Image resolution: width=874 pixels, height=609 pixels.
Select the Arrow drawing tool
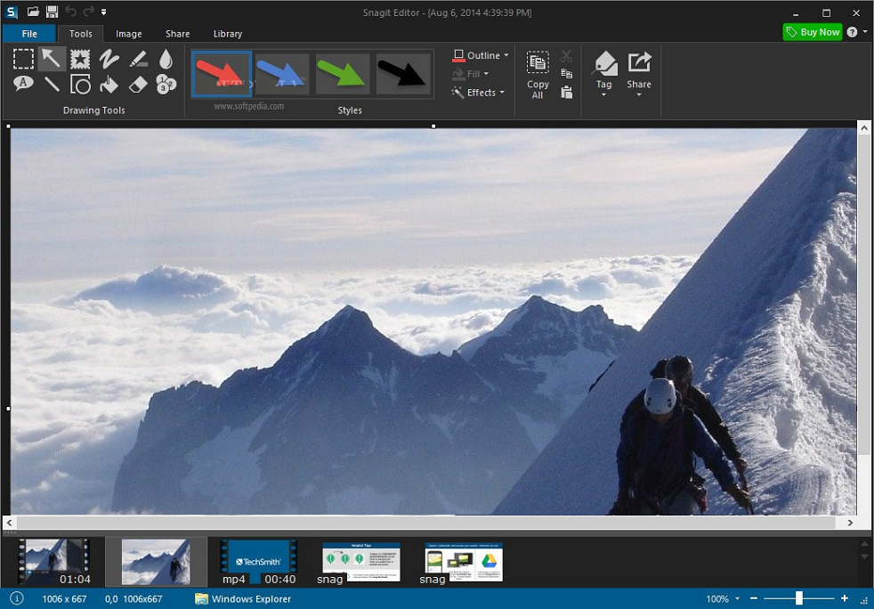pyautogui.click(x=52, y=59)
